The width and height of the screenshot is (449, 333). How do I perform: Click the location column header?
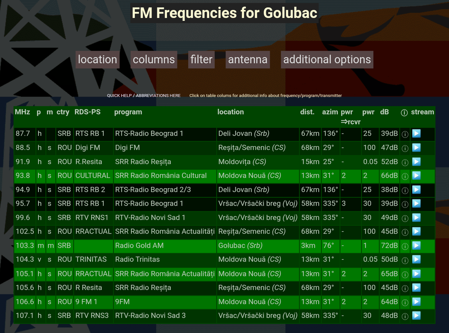pyautogui.click(x=230, y=112)
